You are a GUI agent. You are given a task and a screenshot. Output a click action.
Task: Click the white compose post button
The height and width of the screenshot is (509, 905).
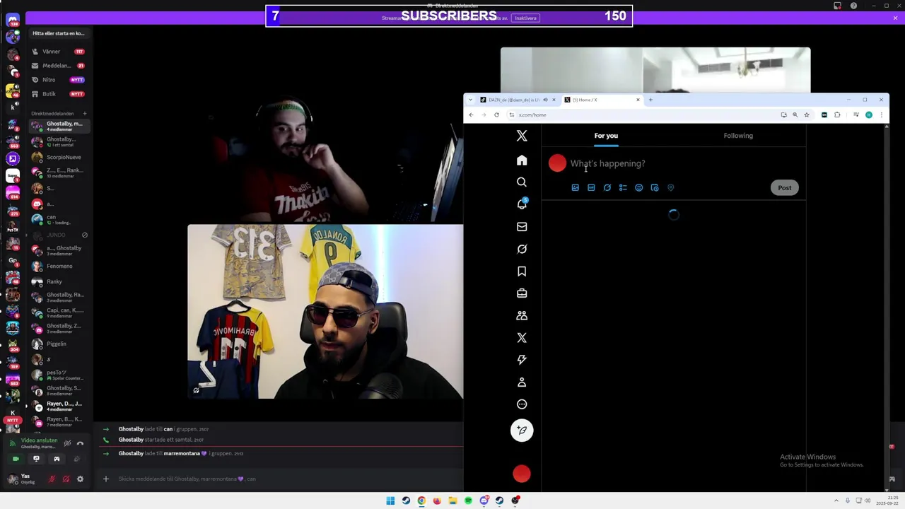pos(522,431)
